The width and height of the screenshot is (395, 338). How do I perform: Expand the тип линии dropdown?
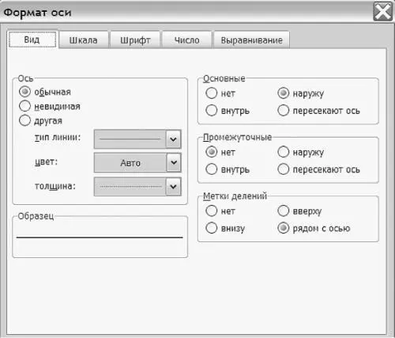tap(174, 139)
